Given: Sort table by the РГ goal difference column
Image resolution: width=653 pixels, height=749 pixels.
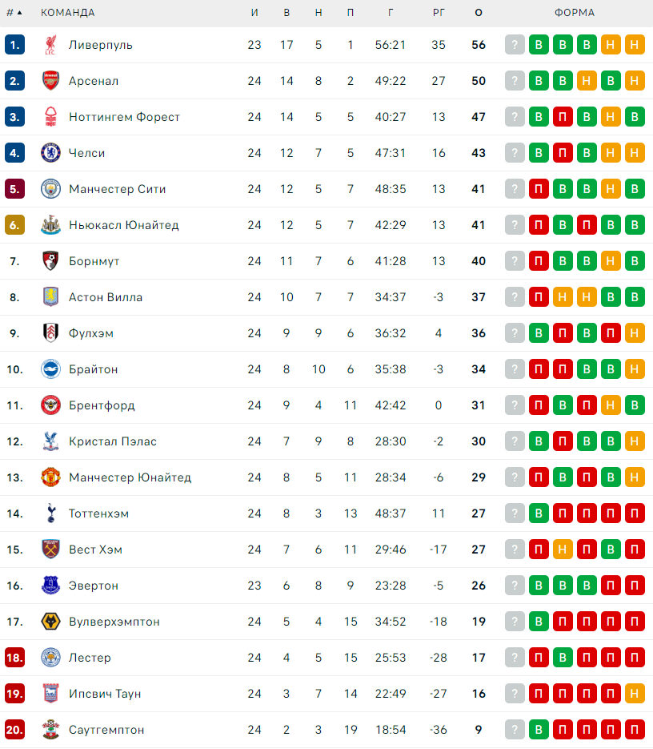Looking at the screenshot, I should tap(439, 13).
